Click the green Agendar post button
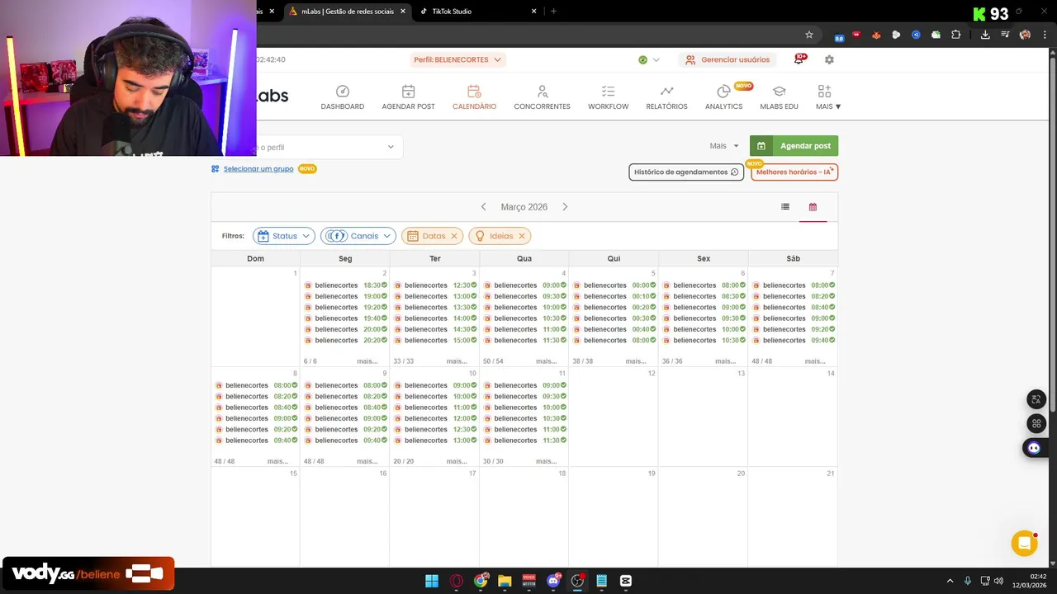 (794, 146)
